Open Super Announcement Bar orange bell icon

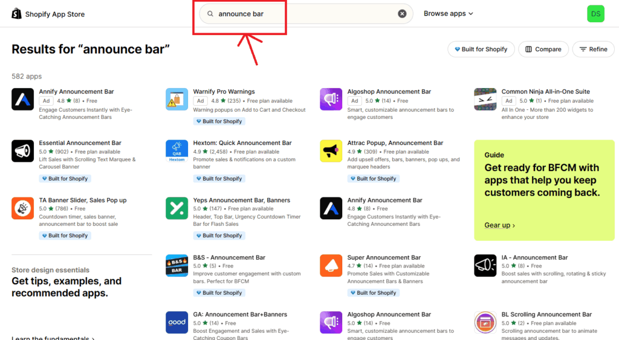pos(331,266)
